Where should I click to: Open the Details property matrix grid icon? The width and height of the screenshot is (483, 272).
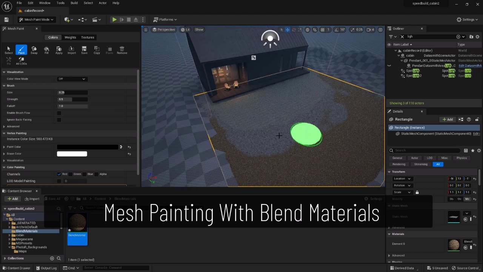tap(466, 150)
